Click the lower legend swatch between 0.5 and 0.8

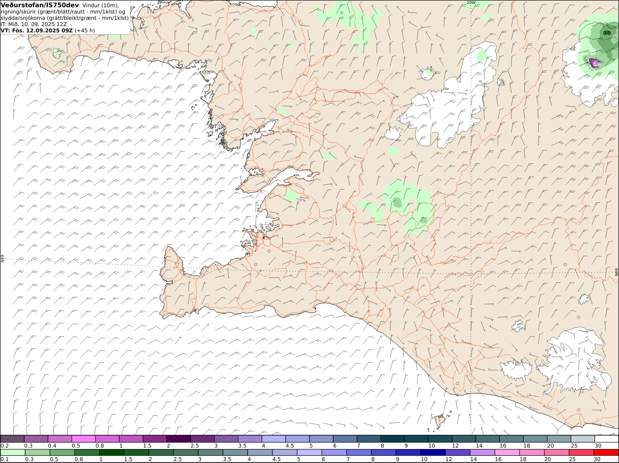click(x=62, y=452)
